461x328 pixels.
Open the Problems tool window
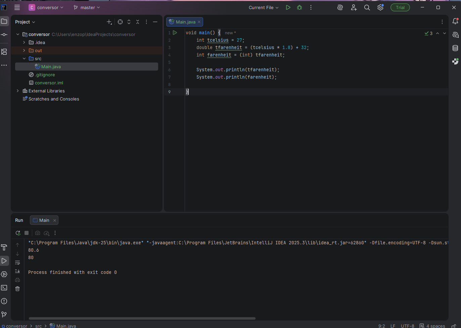pyautogui.click(x=4, y=301)
